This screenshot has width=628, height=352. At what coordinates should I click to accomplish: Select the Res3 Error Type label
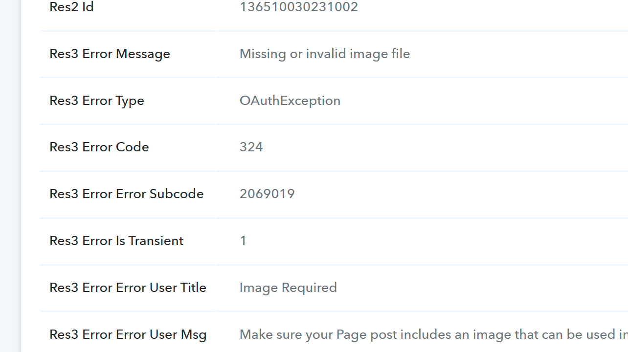[97, 101]
